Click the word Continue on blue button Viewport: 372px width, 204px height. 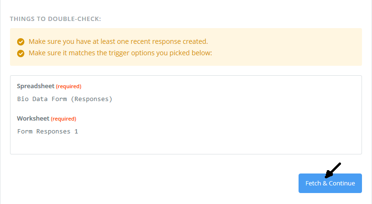(x=342, y=184)
